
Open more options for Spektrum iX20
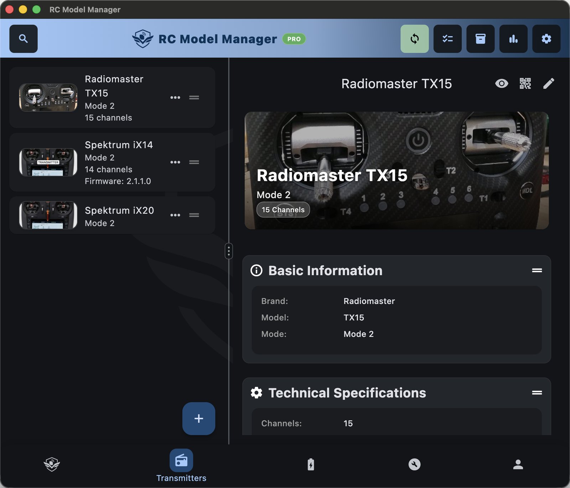[x=175, y=215]
